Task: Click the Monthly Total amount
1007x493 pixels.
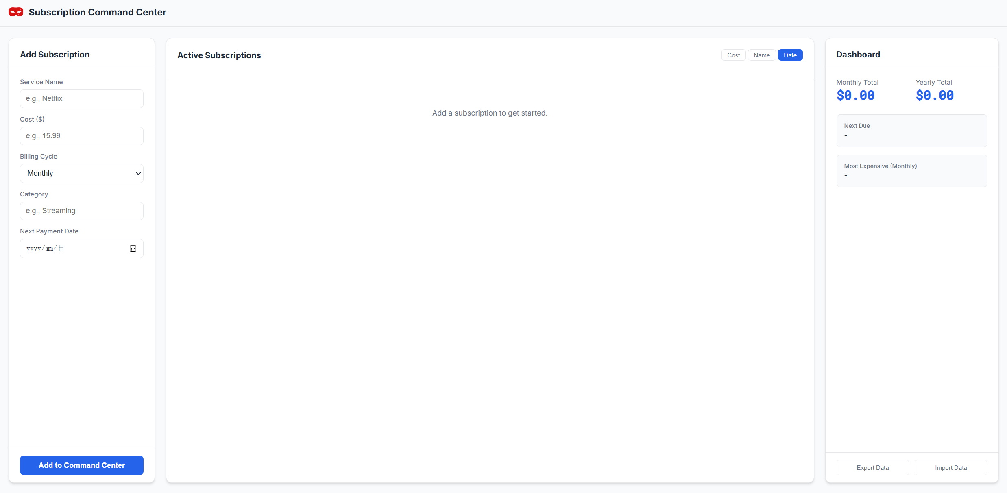Action: point(856,95)
